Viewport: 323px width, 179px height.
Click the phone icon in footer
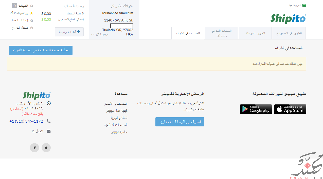[49, 121]
